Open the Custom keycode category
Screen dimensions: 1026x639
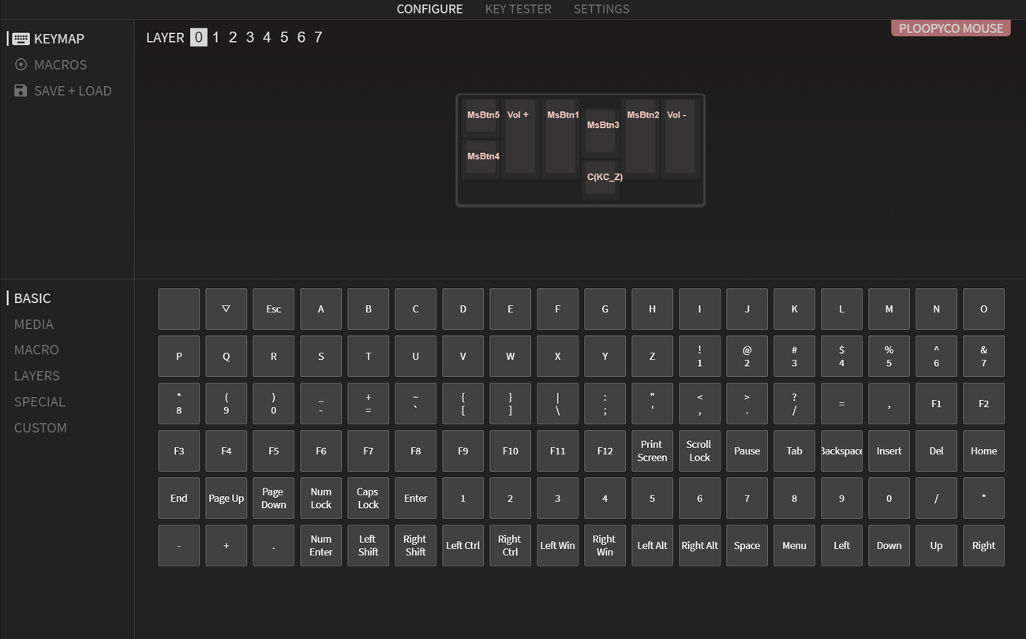(x=40, y=428)
